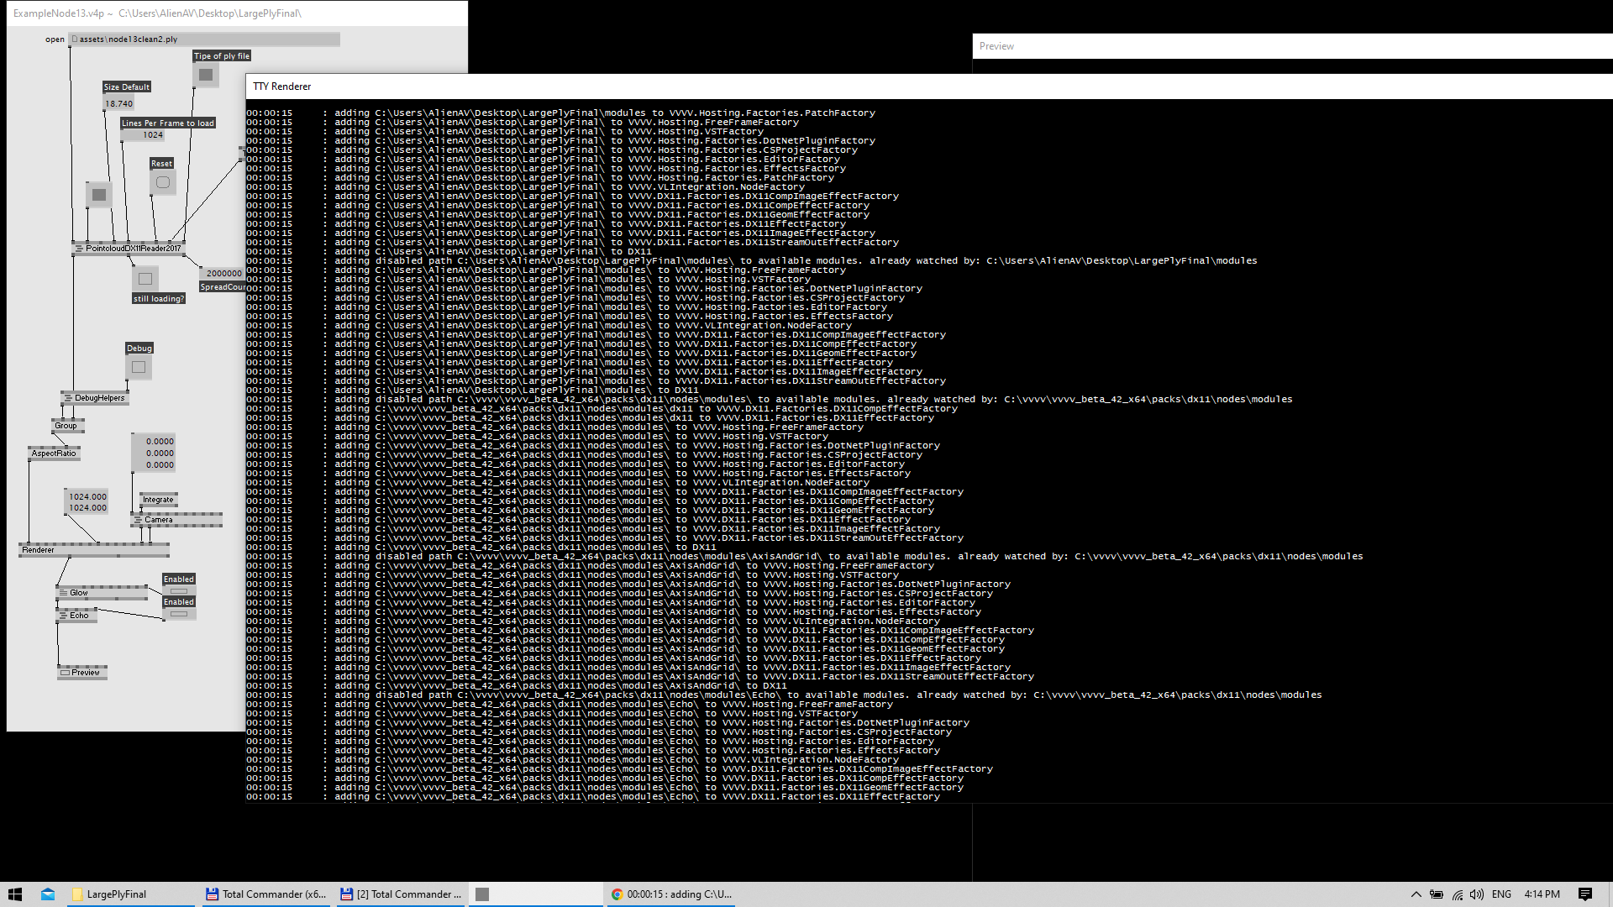1613x907 pixels.
Task: Select the Preview node
Action: (82, 673)
